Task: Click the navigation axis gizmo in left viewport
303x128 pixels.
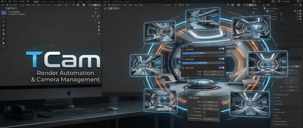Action: coord(96,16)
